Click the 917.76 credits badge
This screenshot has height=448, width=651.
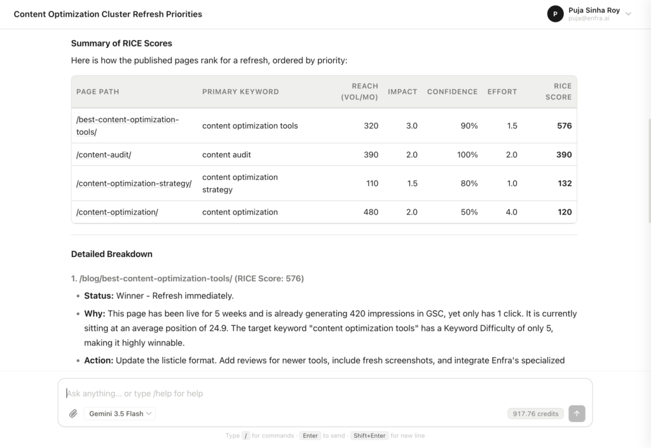535,414
